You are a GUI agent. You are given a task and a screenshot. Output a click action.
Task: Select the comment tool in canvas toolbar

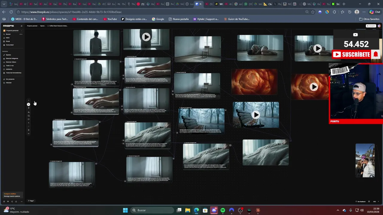click(x=29, y=119)
